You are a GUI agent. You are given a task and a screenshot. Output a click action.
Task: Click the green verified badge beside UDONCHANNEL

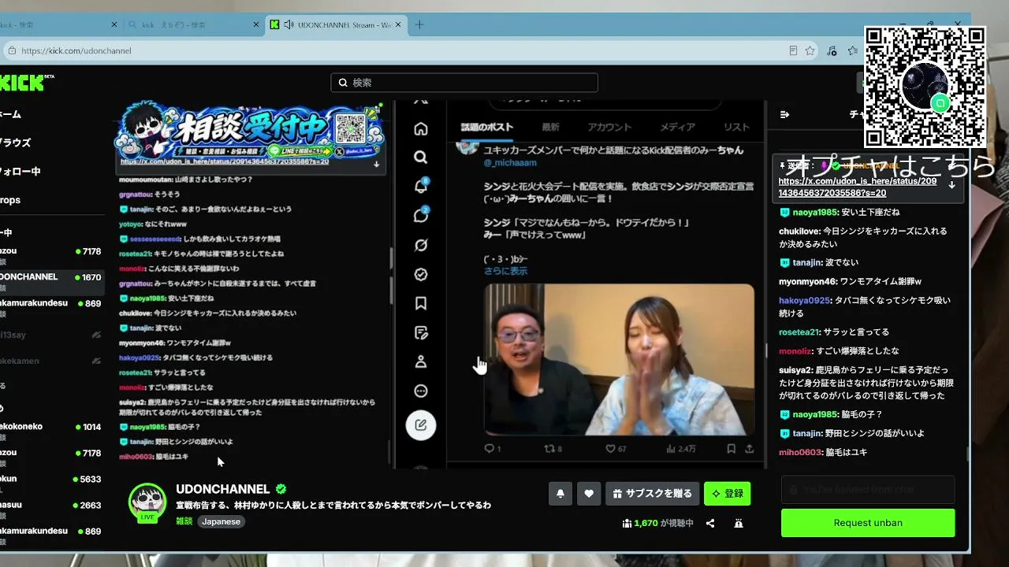point(281,489)
